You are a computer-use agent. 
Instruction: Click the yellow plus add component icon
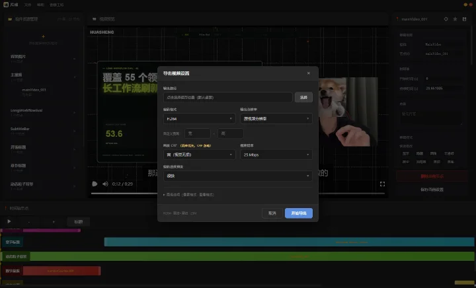(43, 36)
